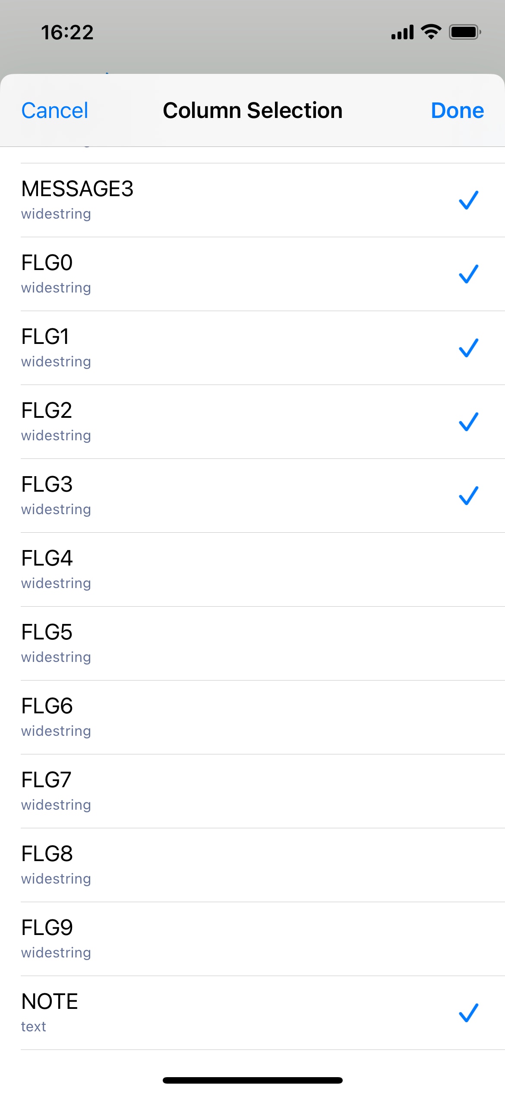This screenshot has height=1094, width=505.
Task: Toggle off the FLG1 checkmark
Action: coord(468,348)
